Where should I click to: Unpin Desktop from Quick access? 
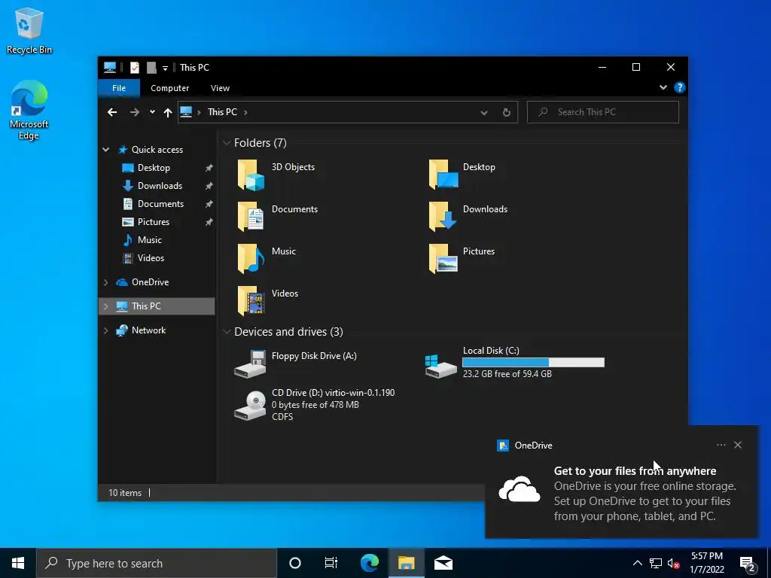[209, 168]
